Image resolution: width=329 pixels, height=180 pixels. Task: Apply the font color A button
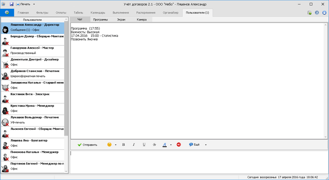(x=164, y=145)
